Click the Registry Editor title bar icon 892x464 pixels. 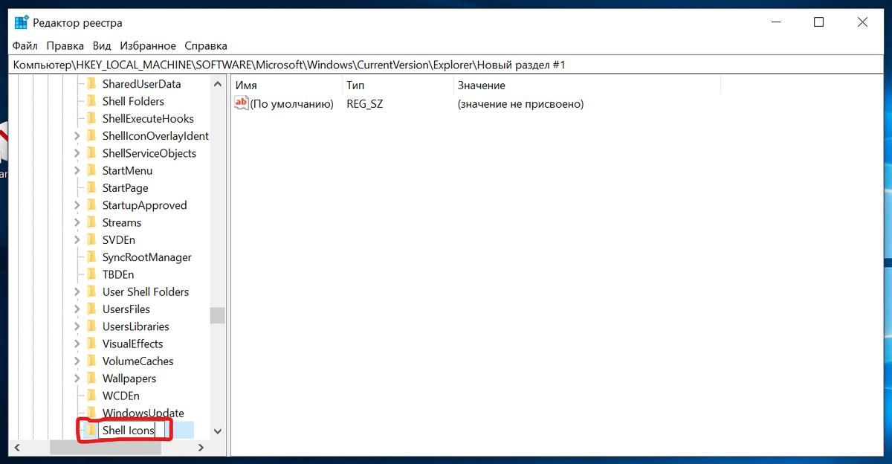click(22, 22)
